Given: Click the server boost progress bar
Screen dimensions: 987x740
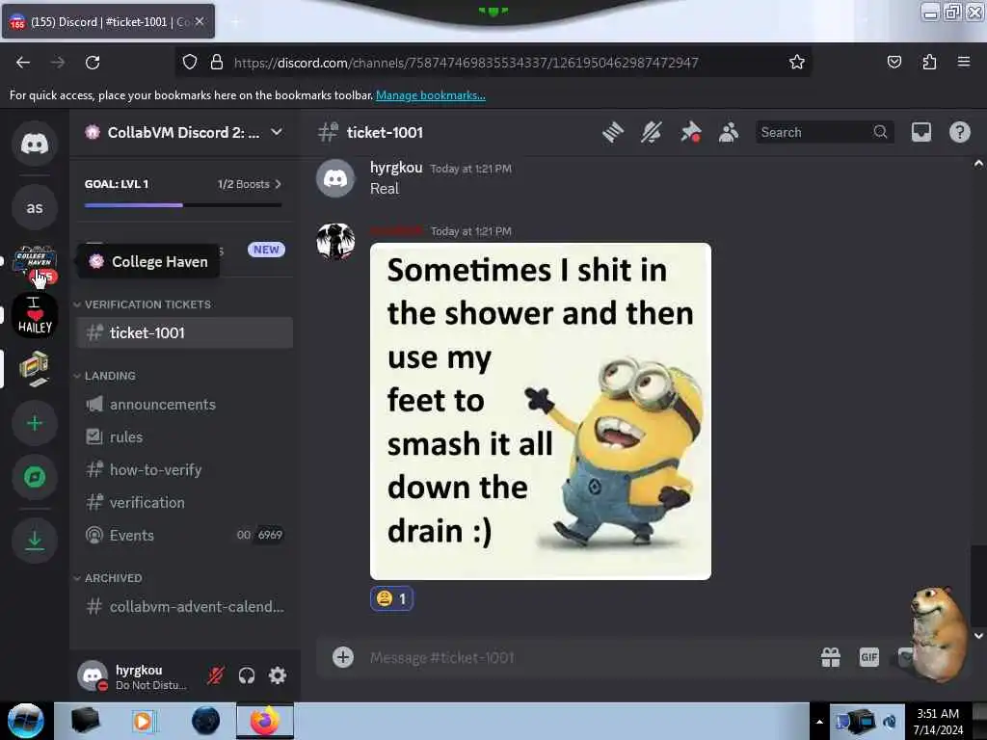Looking at the screenshot, I should point(183,205).
